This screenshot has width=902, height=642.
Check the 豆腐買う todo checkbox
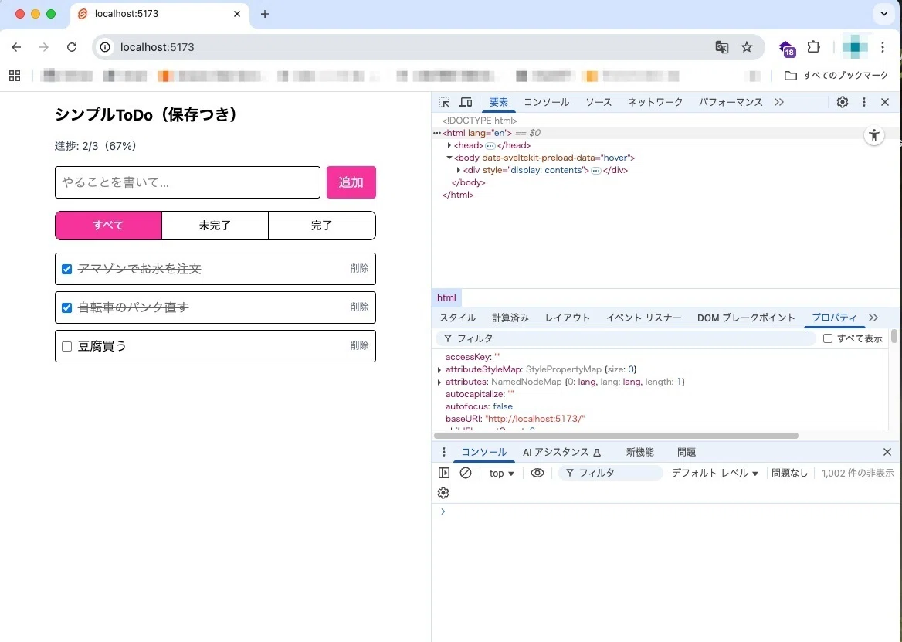(x=66, y=346)
